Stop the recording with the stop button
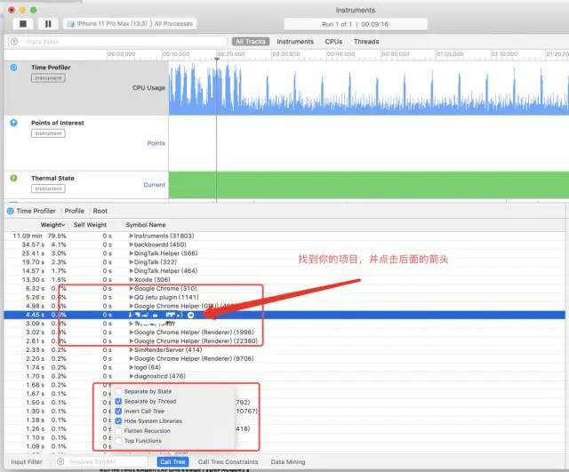Image resolution: width=569 pixels, height=472 pixels. coord(23,24)
